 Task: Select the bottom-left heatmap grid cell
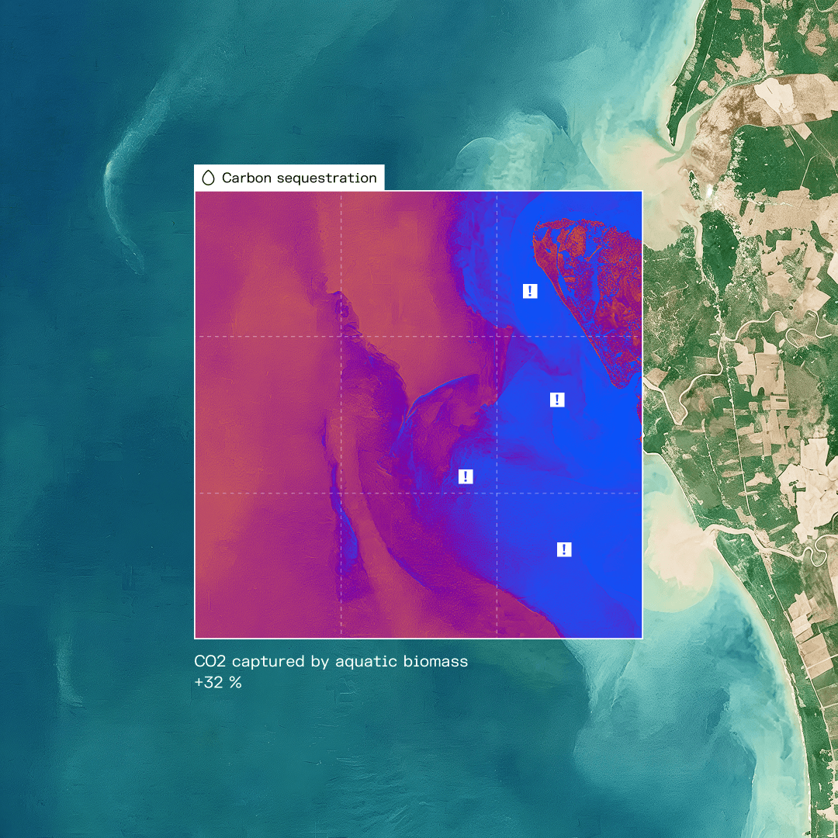pos(268,565)
